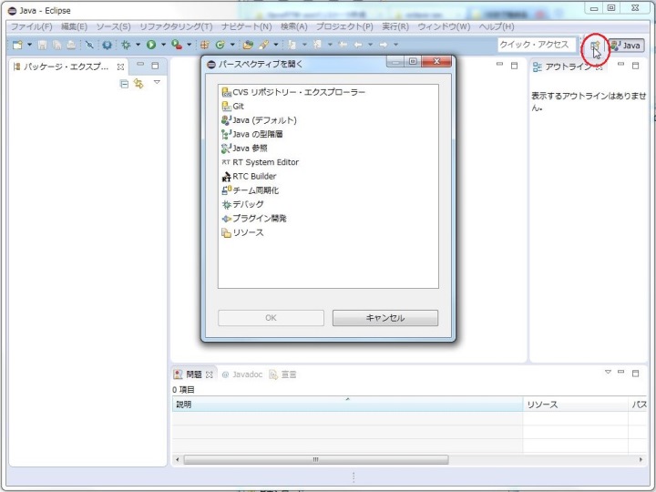Open the リファクタリング(T) menu
Image resolution: width=656 pixels, height=492 pixels.
pos(176,26)
